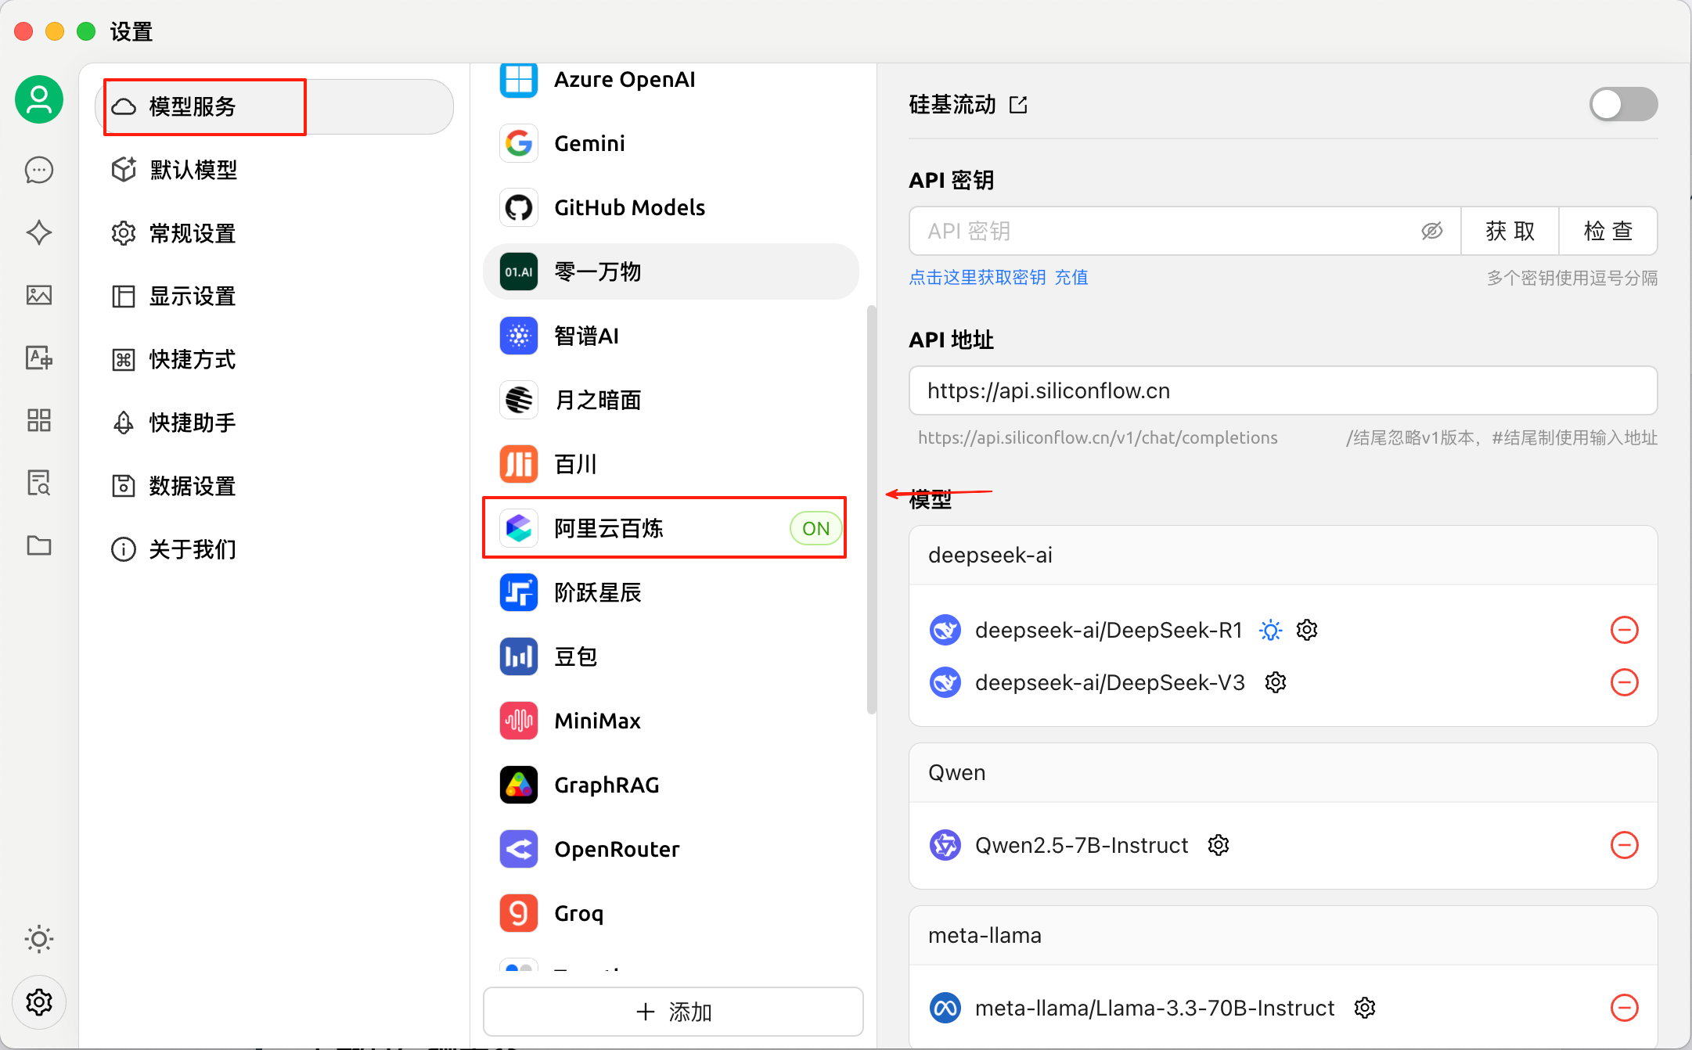This screenshot has width=1692, height=1050.
Task: Click the deepseek-ai model group header
Action: coord(1283,555)
